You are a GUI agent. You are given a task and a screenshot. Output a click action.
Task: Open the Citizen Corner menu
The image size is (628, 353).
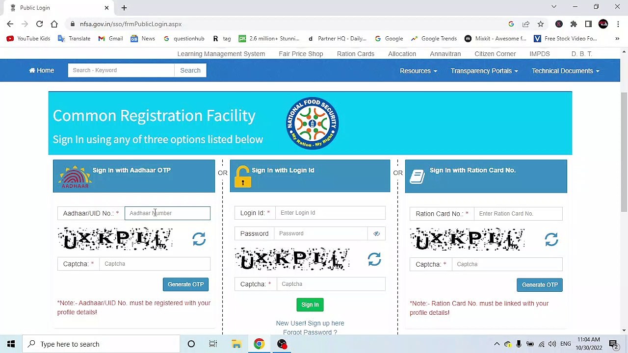point(495,54)
